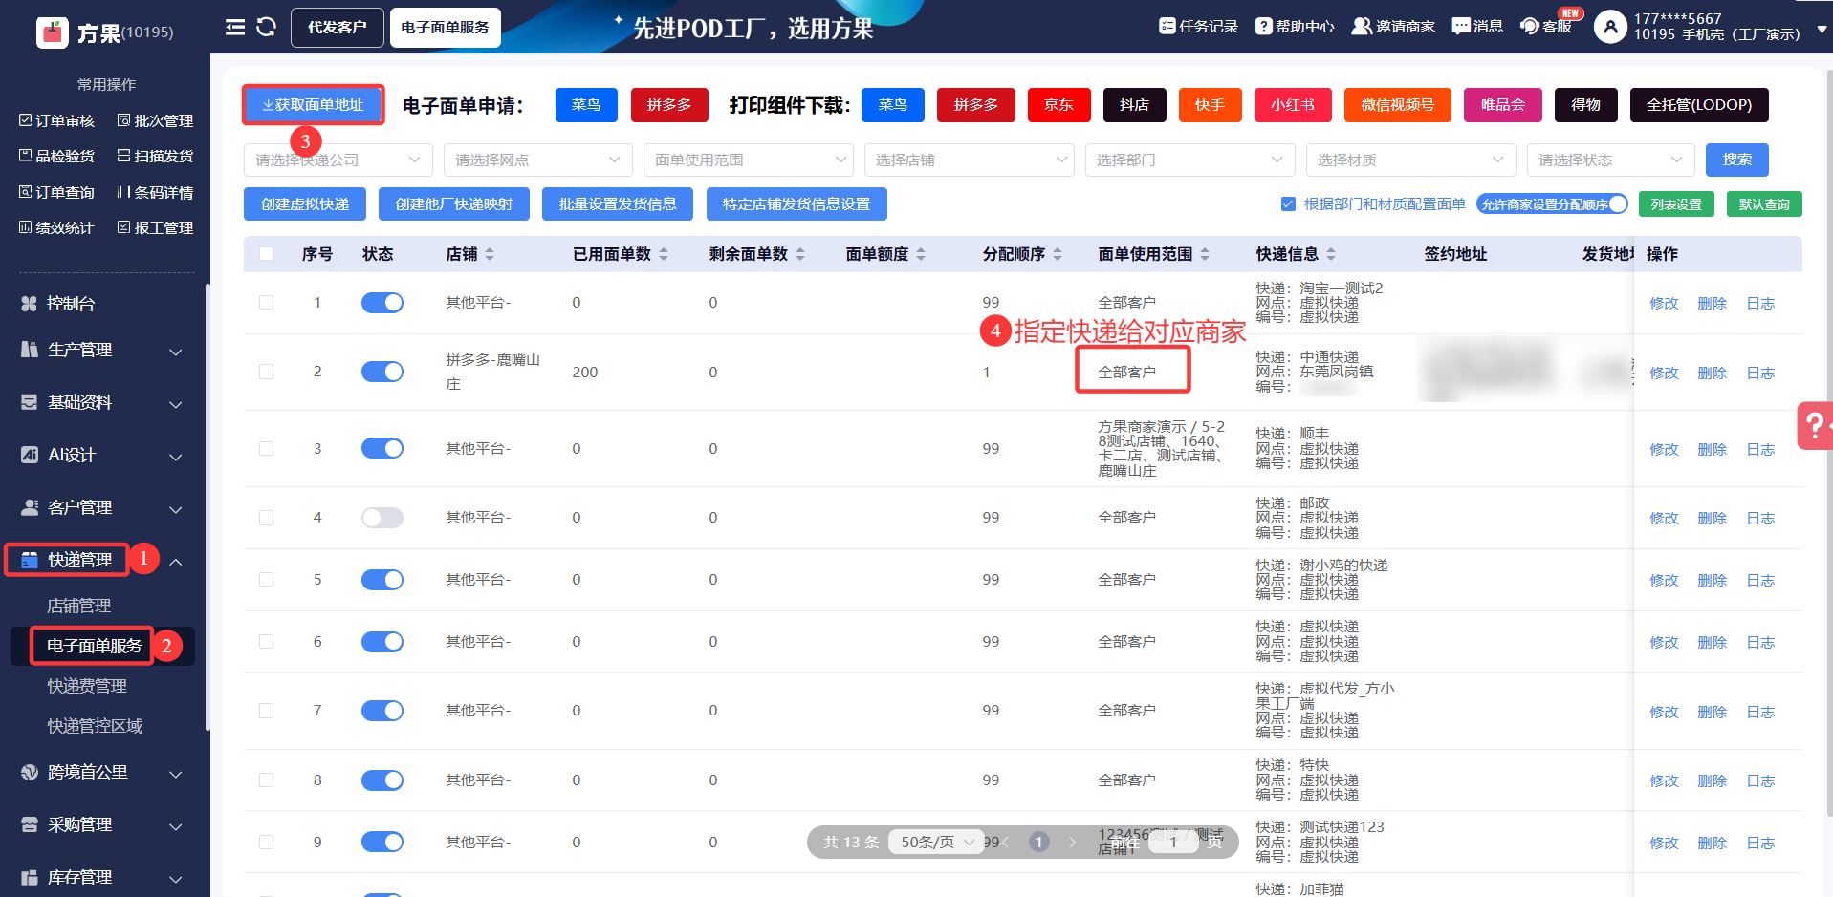The image size is (1833, 897).
Task: Enable the status switch in row 4
Action: click(382, 518)
